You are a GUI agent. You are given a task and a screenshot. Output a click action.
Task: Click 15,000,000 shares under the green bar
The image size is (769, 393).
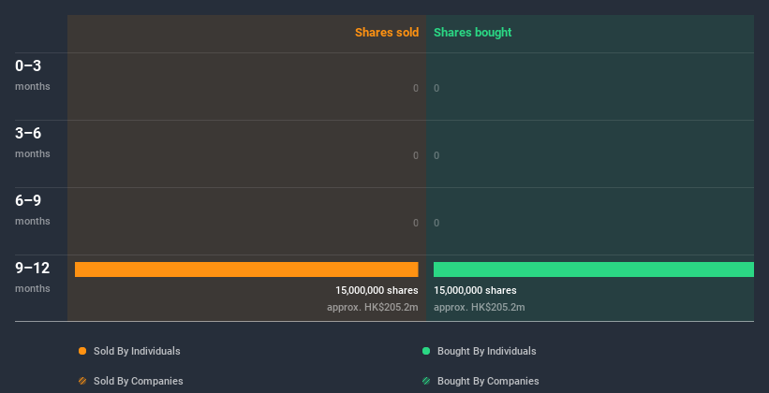475,291
